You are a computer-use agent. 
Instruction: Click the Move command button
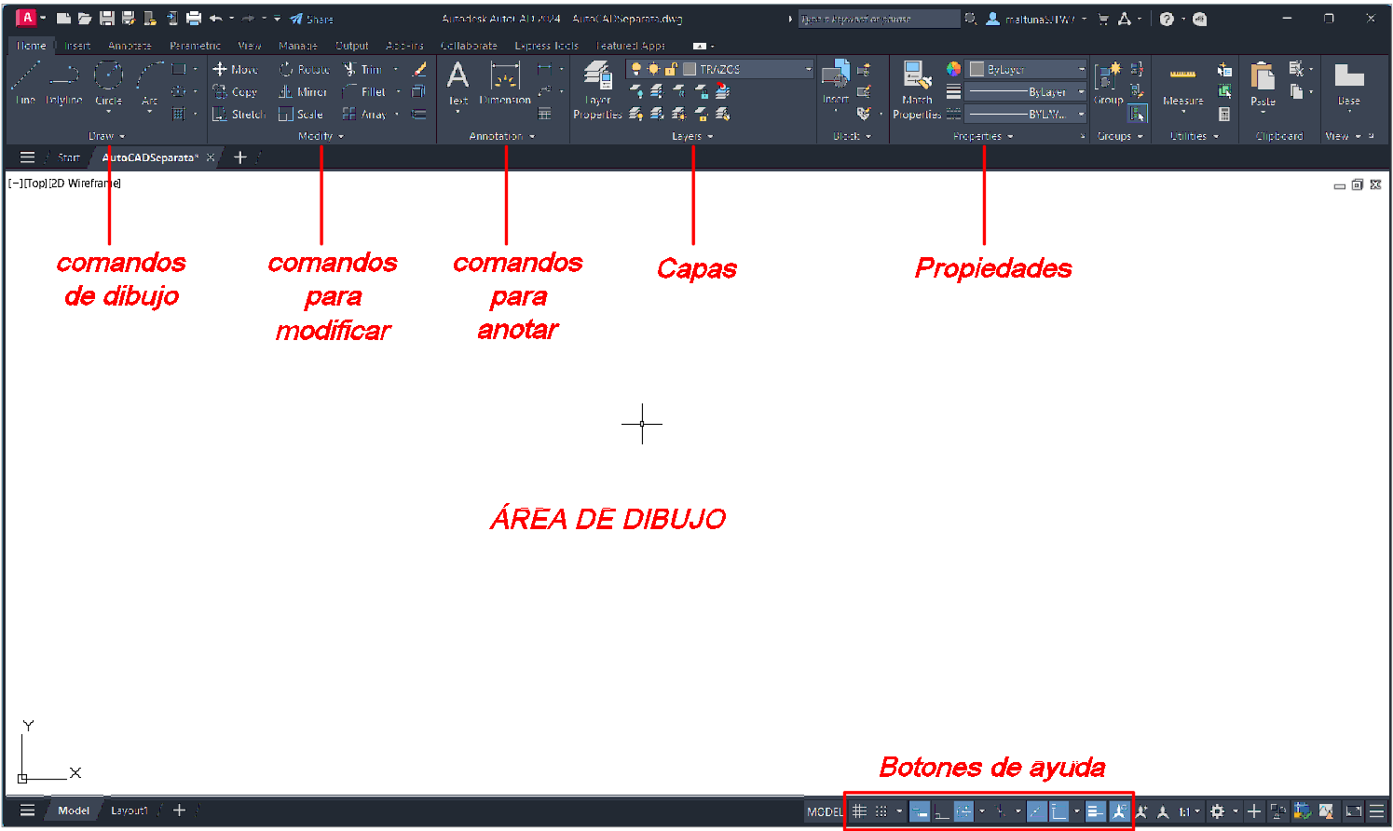tap(235, 69)
